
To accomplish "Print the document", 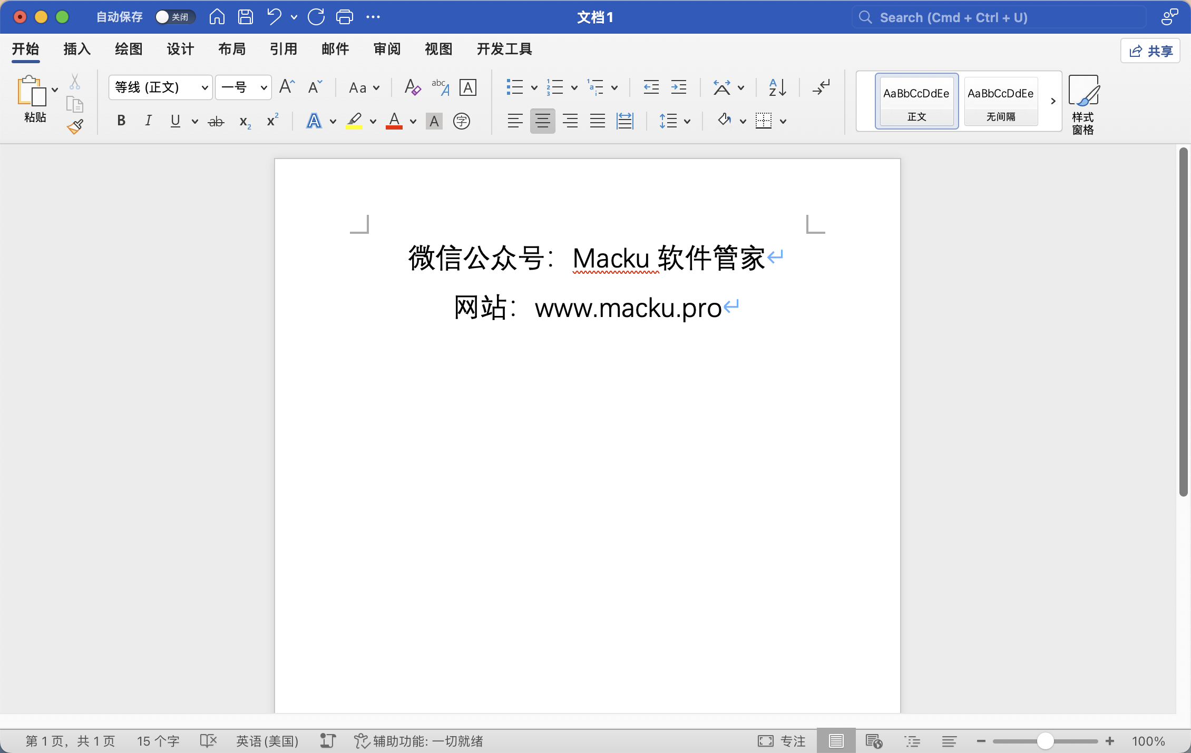I will tap(345, 17).
